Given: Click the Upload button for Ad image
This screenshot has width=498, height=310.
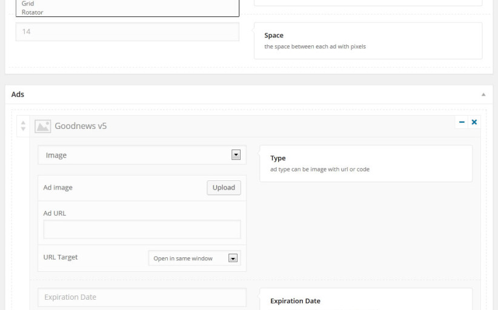Looking at the screenshot, I should pos(224,188).
